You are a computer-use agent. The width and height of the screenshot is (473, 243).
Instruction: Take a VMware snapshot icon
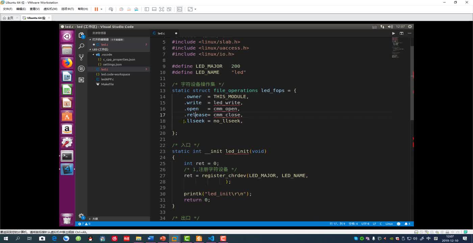coord(121,9)
